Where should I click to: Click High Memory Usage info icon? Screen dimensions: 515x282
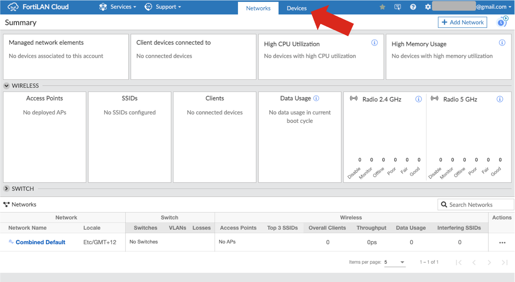(x=502, y=43)
